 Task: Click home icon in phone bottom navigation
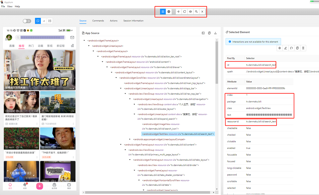point(10,186)
